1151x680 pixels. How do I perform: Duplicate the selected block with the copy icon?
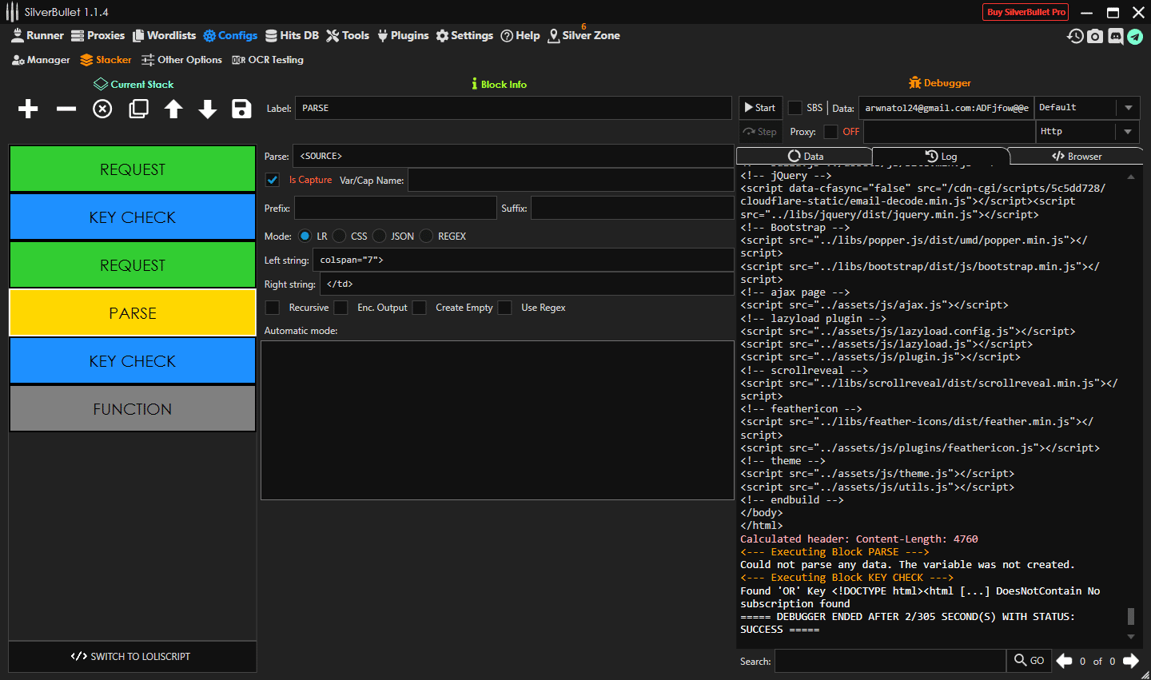point(138,109)
